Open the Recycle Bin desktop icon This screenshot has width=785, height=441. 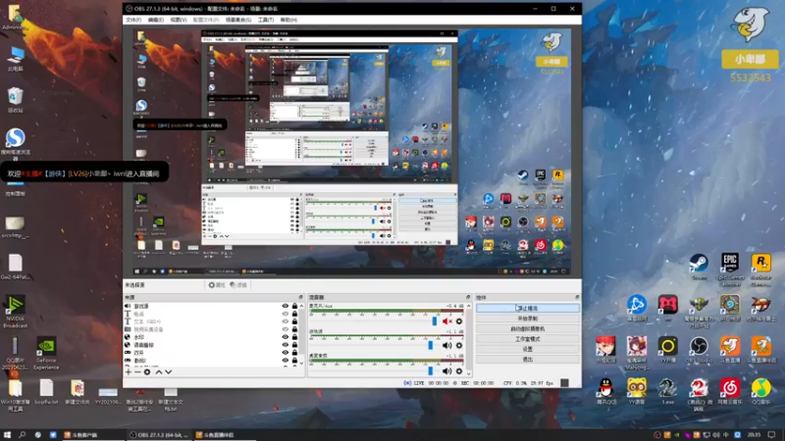pyautogui.click(x=15, y=100)
